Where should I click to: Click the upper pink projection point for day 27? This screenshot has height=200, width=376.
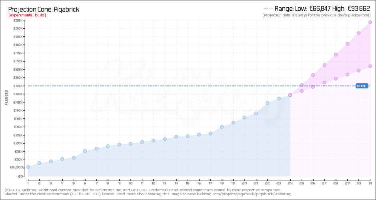(x=324, y=65)
